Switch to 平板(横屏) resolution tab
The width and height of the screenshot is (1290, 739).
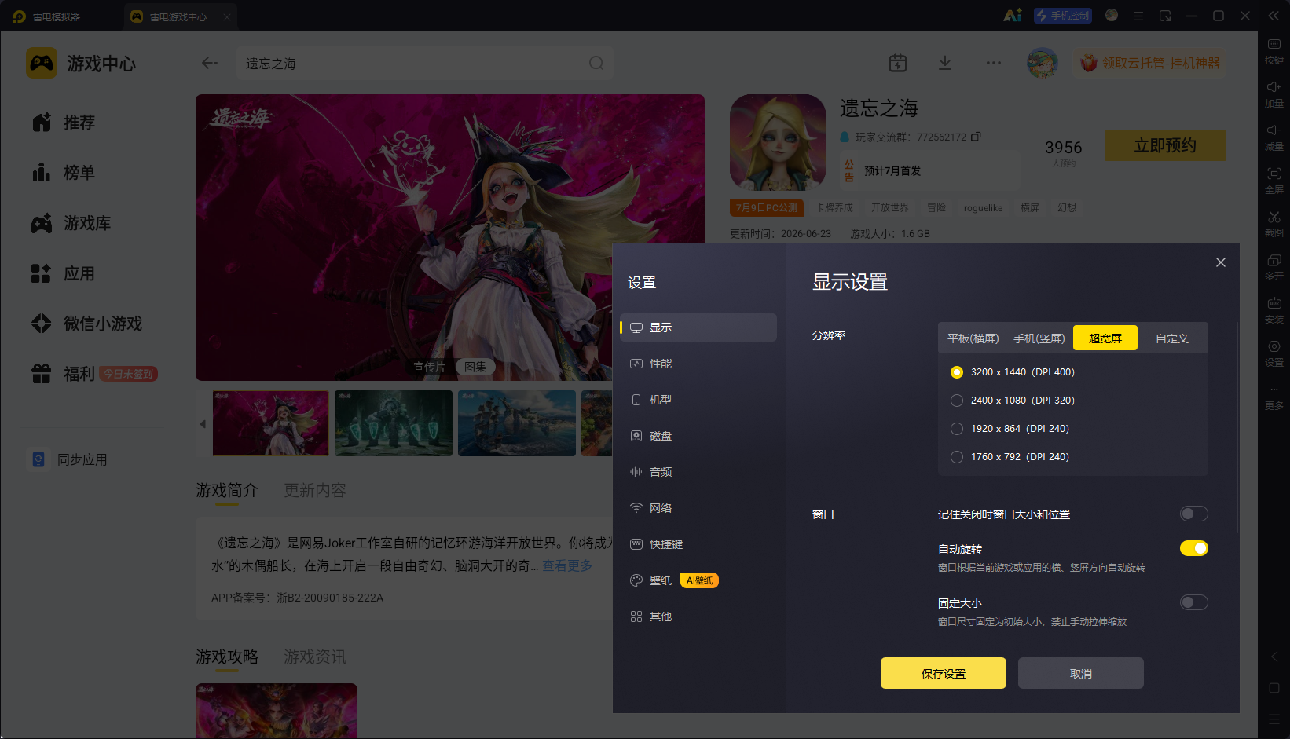[x=973, y=338]
